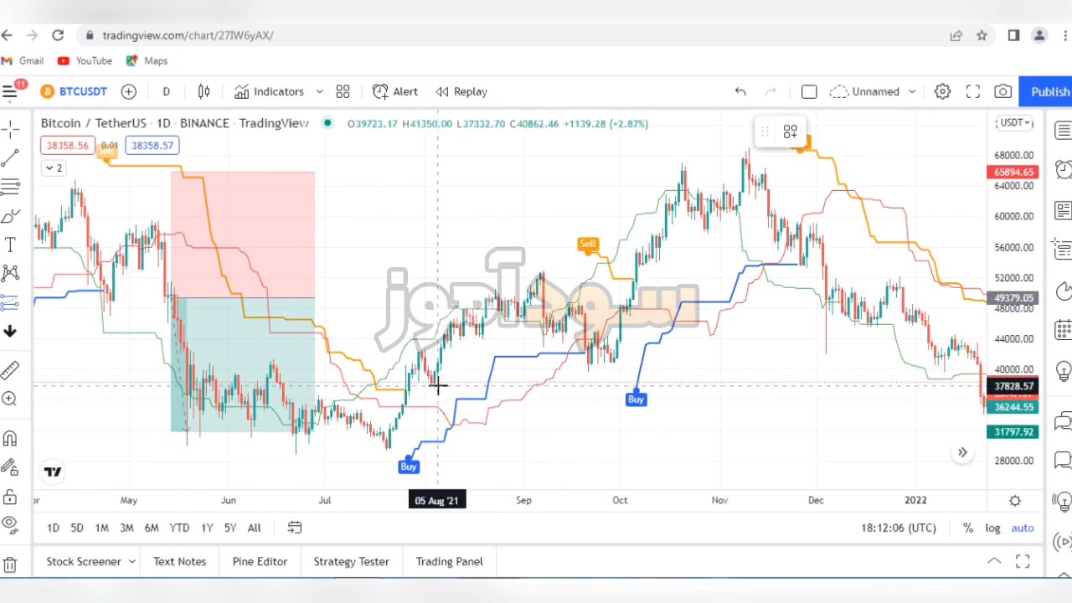Open chart settings gear in top toolbar
1072x603 pixels.
[x=942, y=91]
